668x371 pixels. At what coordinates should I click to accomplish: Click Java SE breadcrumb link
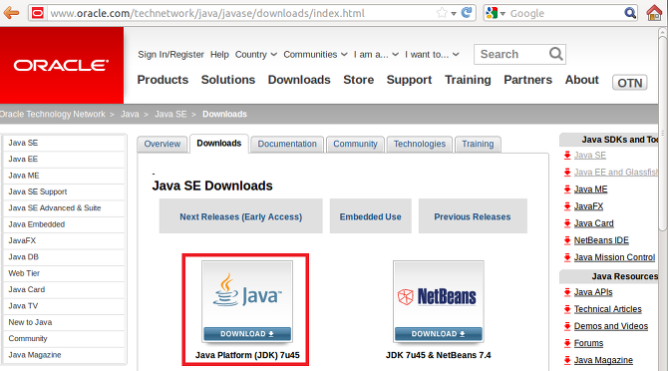pyautogui.click(x=170, y=114)
